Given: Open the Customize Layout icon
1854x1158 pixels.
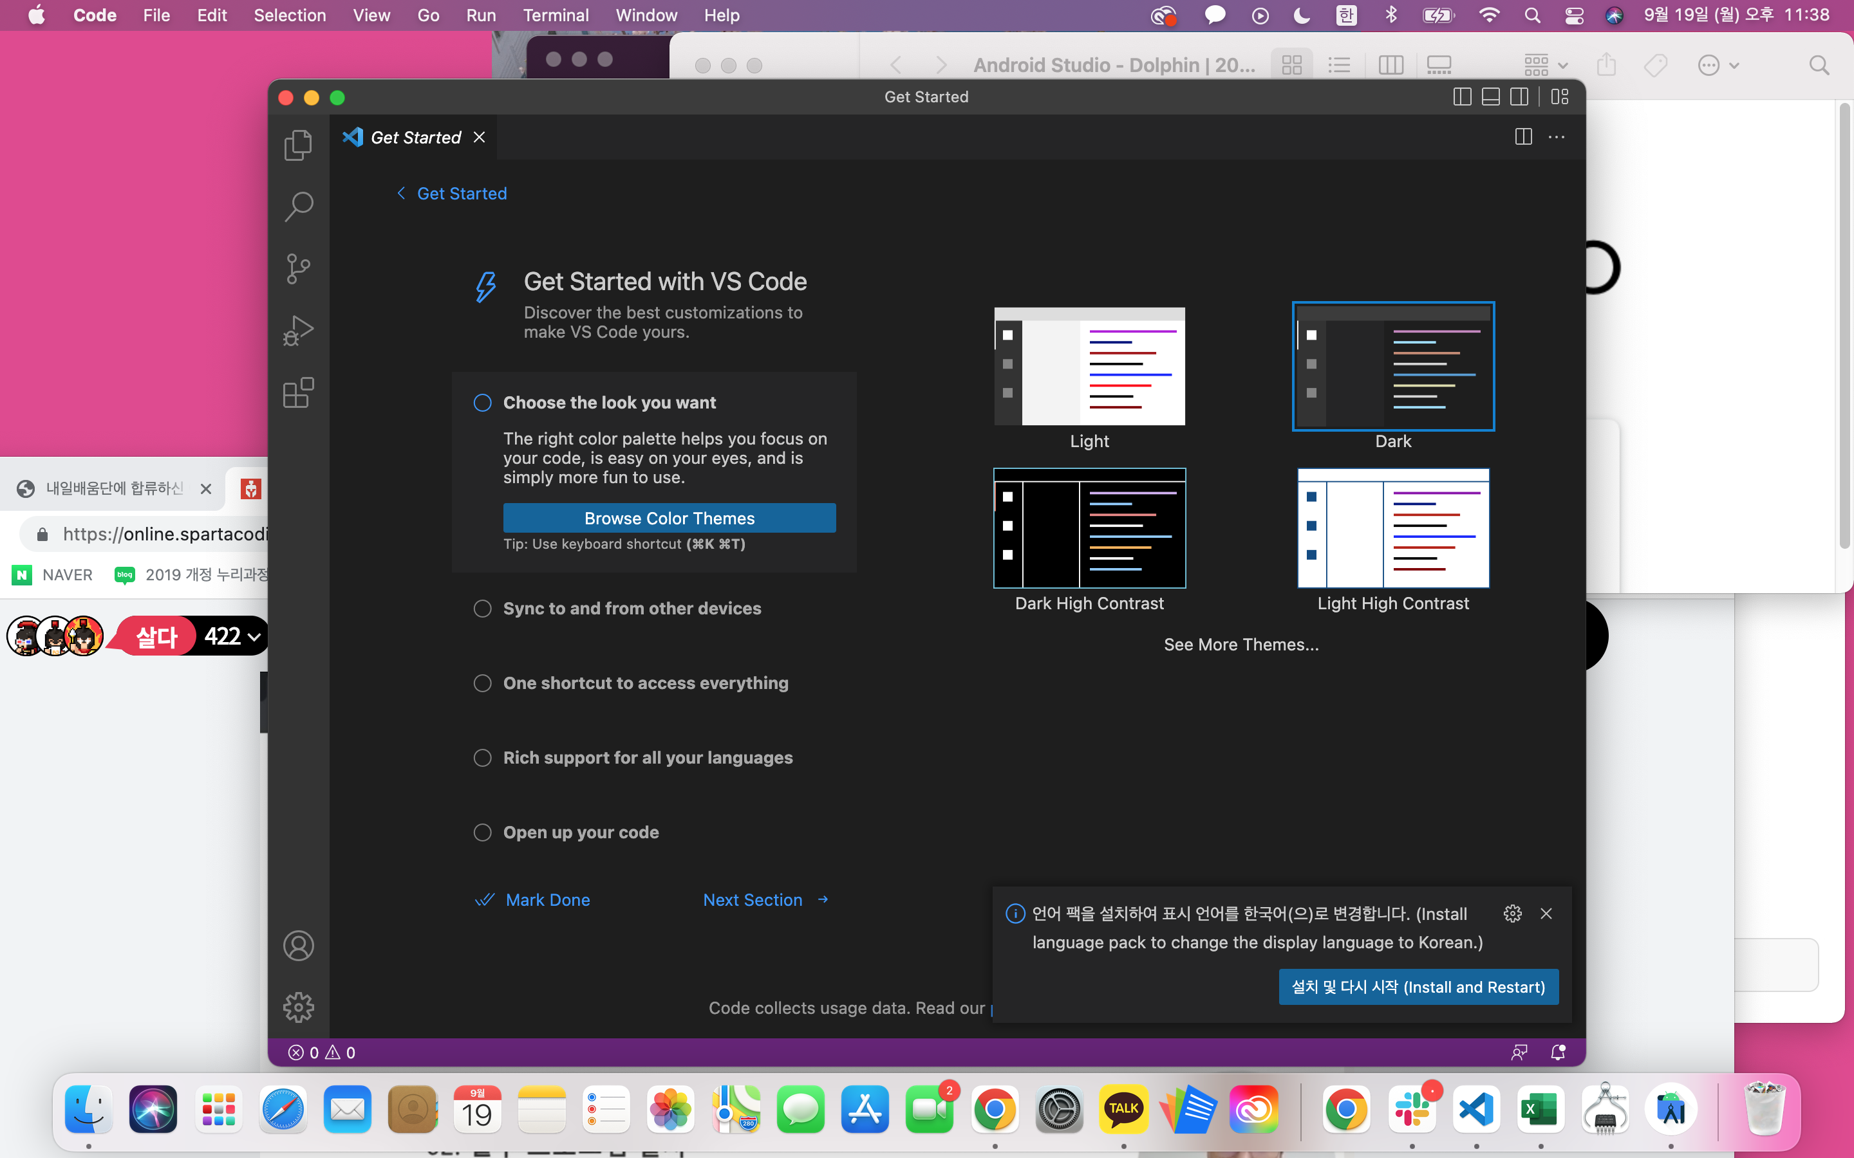Looking at the screenshot, I should coord(1559,96).
